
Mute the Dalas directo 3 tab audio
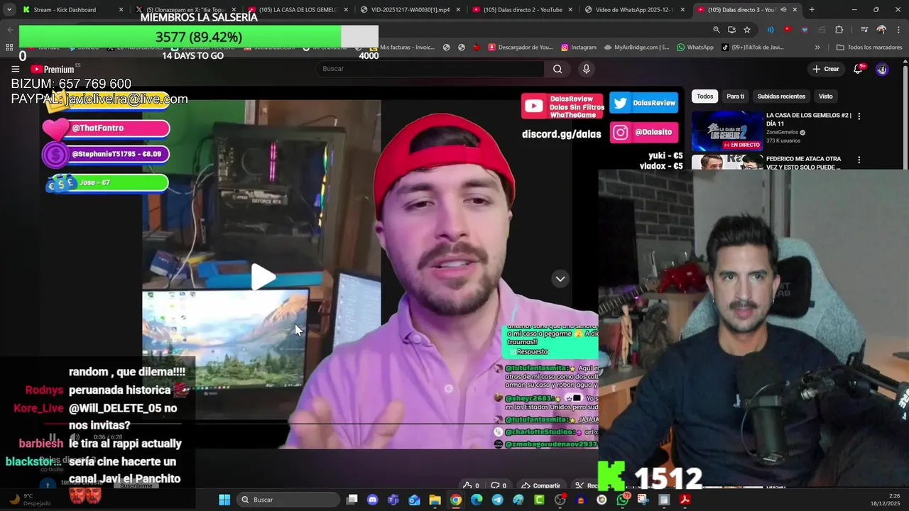pos(783,10)
